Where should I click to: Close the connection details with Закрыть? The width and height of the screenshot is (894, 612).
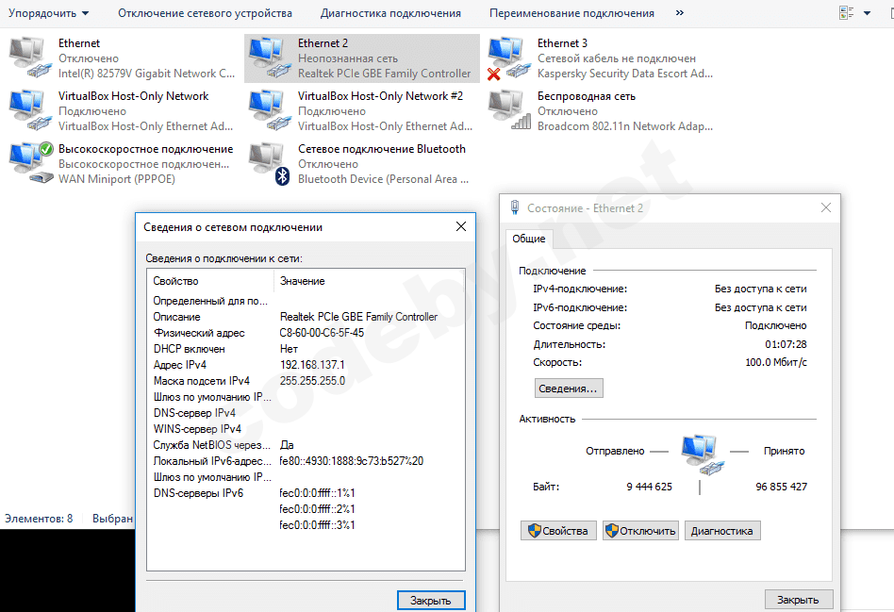click(x=431, y=600)
